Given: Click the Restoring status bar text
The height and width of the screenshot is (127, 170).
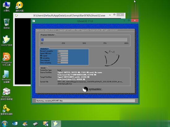Looking at the screenshot, I should [x=49, y=101].
